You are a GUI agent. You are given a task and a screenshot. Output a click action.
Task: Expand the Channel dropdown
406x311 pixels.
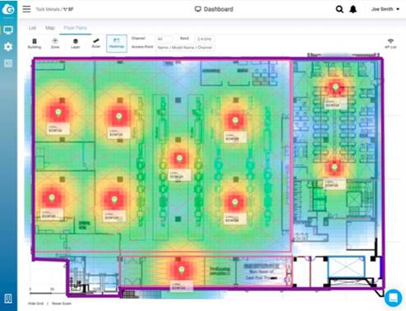click(x=164, y=39)
